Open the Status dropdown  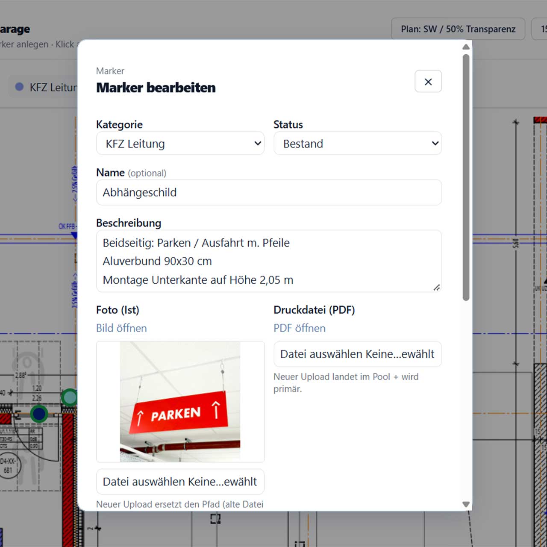coord(358,144)
